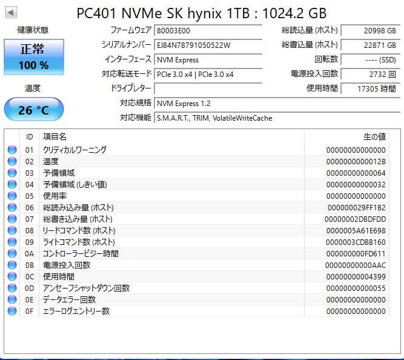Select serial number field EJ84N78791050522W
Viewport: 404px width, 360px height.
(208, 45)
